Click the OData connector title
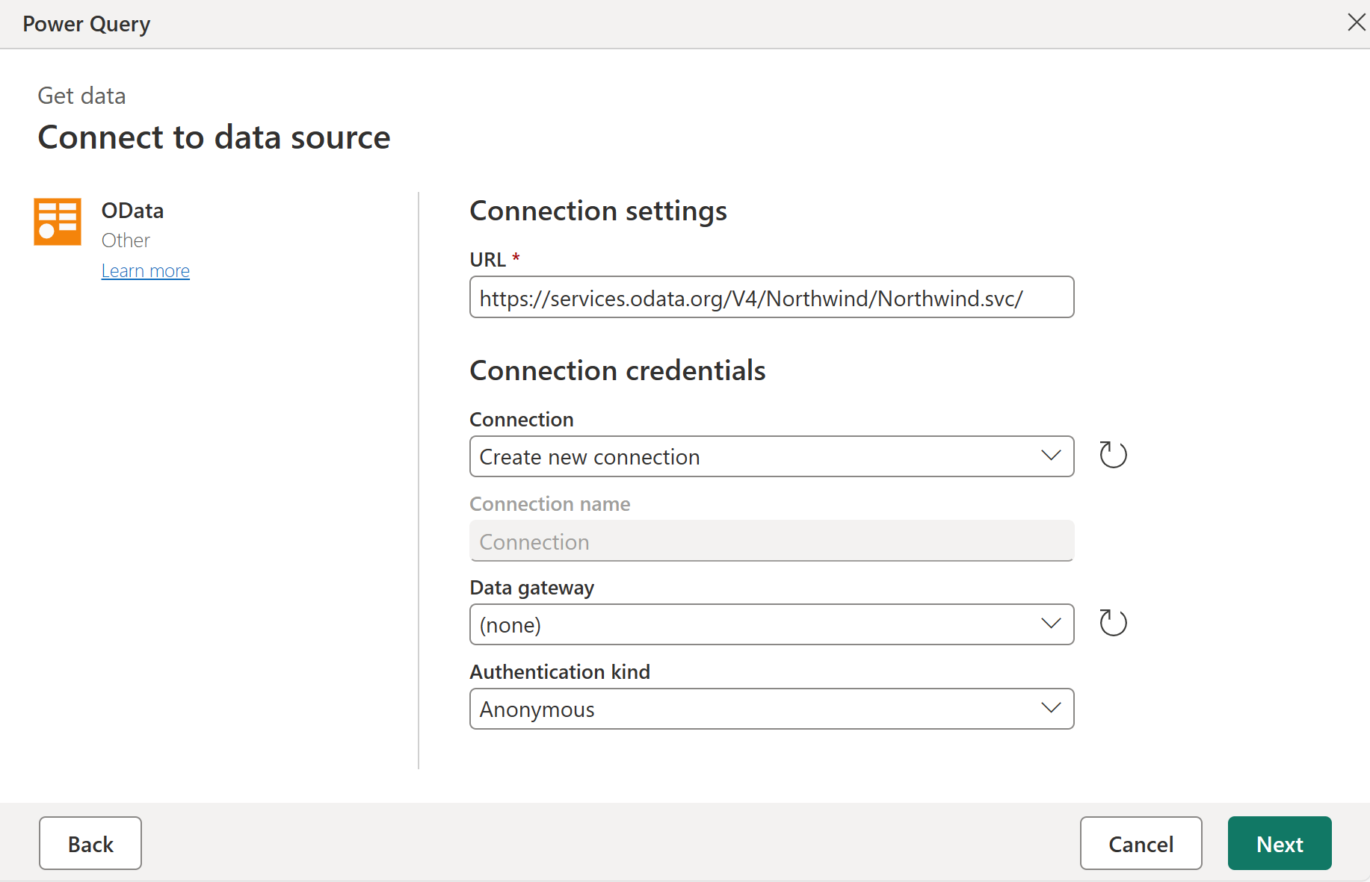Screen dimensions: 1370x882 pos(132,211)
